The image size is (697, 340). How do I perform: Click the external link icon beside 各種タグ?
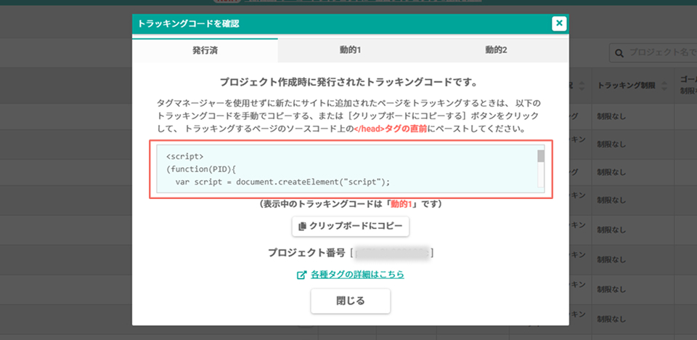(301, 275)
